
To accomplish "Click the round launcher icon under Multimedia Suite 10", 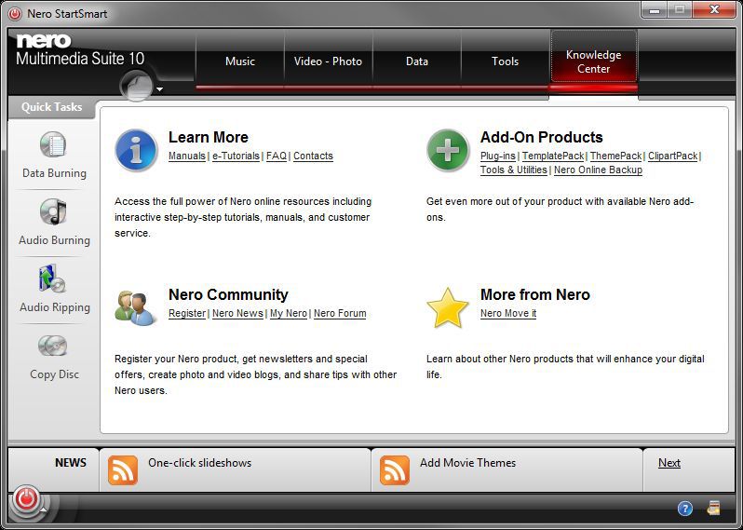I will coord(137,86).
